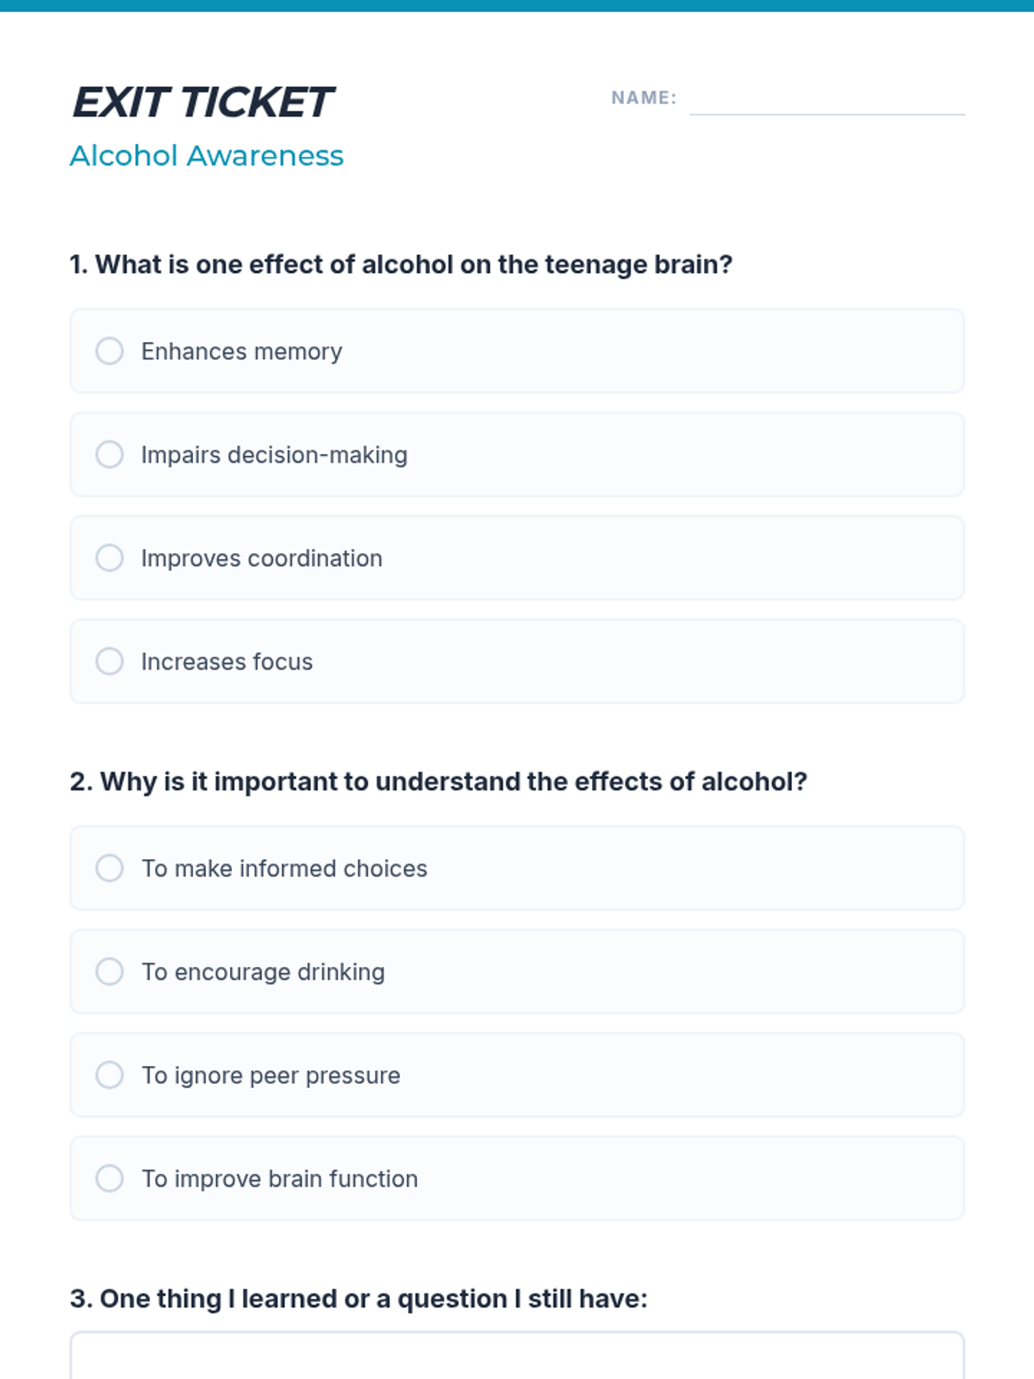This screenshot has height=1379, width=1034.
Task: Click the 'EXIT TICKET' title
Action: 202,103
